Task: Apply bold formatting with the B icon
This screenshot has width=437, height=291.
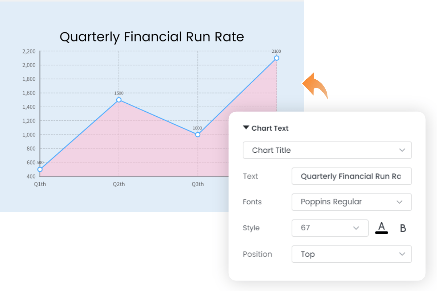Action: pos(402,228)
